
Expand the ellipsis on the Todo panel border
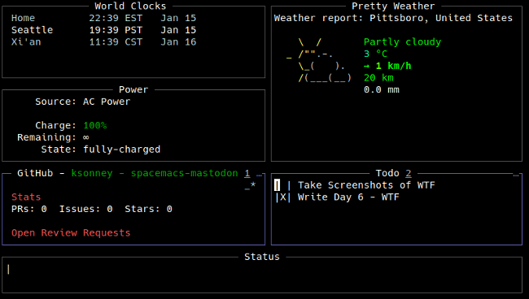tap(516, 175)
